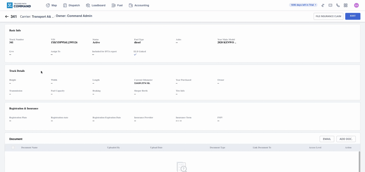Toggle the select-all checkbox in the document table
The image size is (365, 172).
coord(13,148)
